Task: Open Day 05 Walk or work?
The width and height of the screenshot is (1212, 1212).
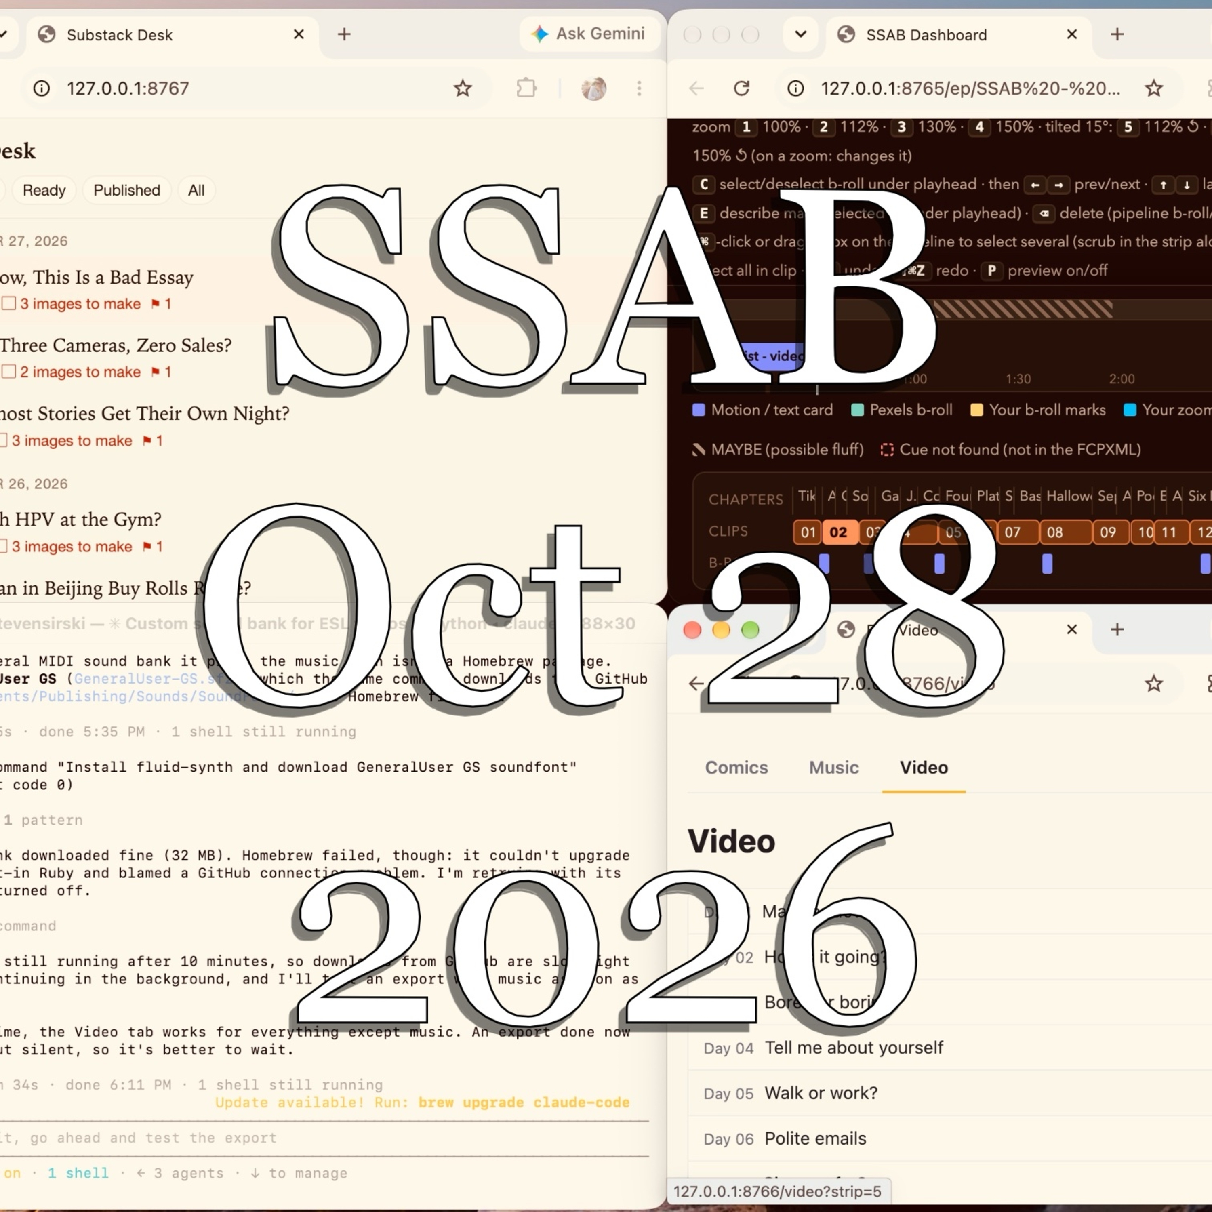Action: tap(950, 1093)
